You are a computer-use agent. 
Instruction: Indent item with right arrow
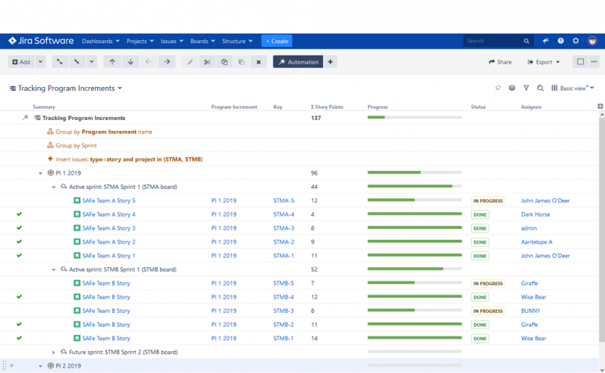tap(167, 61)
